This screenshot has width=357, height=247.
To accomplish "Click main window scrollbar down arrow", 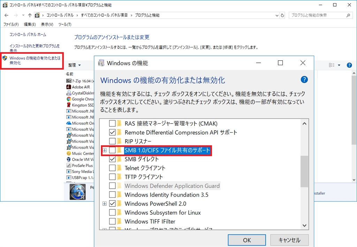I will click(x=354, y=180).
